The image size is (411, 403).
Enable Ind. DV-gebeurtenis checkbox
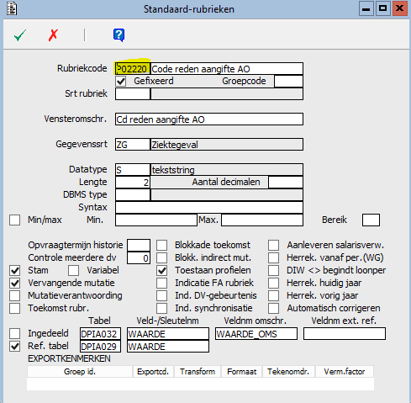(161, 296)
